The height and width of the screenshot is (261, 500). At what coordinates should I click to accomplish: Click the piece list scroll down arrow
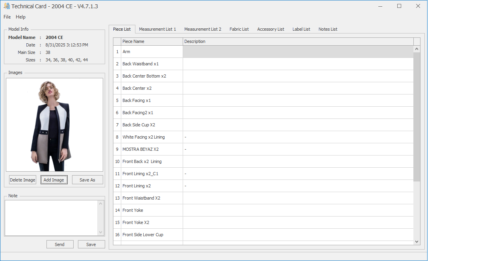[x=417, y=242]
